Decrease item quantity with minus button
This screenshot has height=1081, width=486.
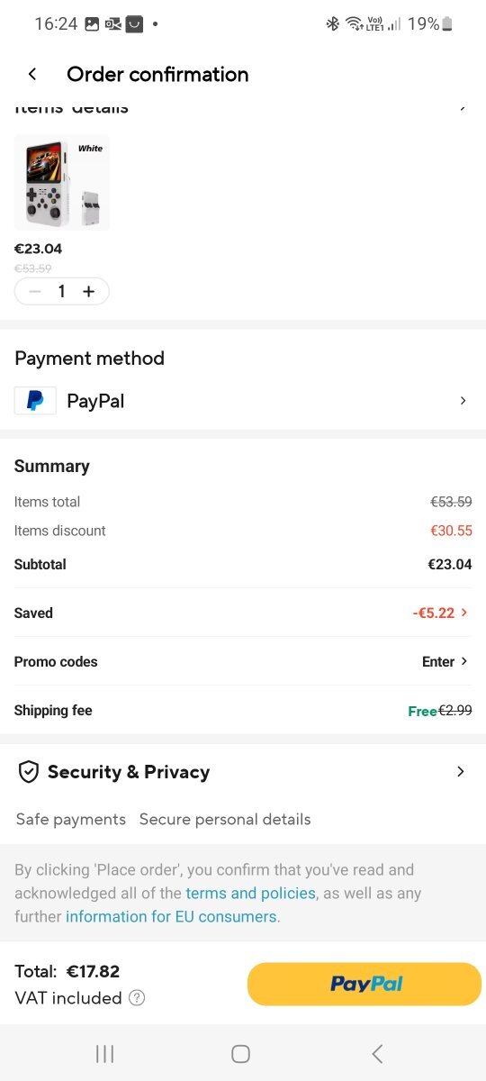[x=35, y=291]
